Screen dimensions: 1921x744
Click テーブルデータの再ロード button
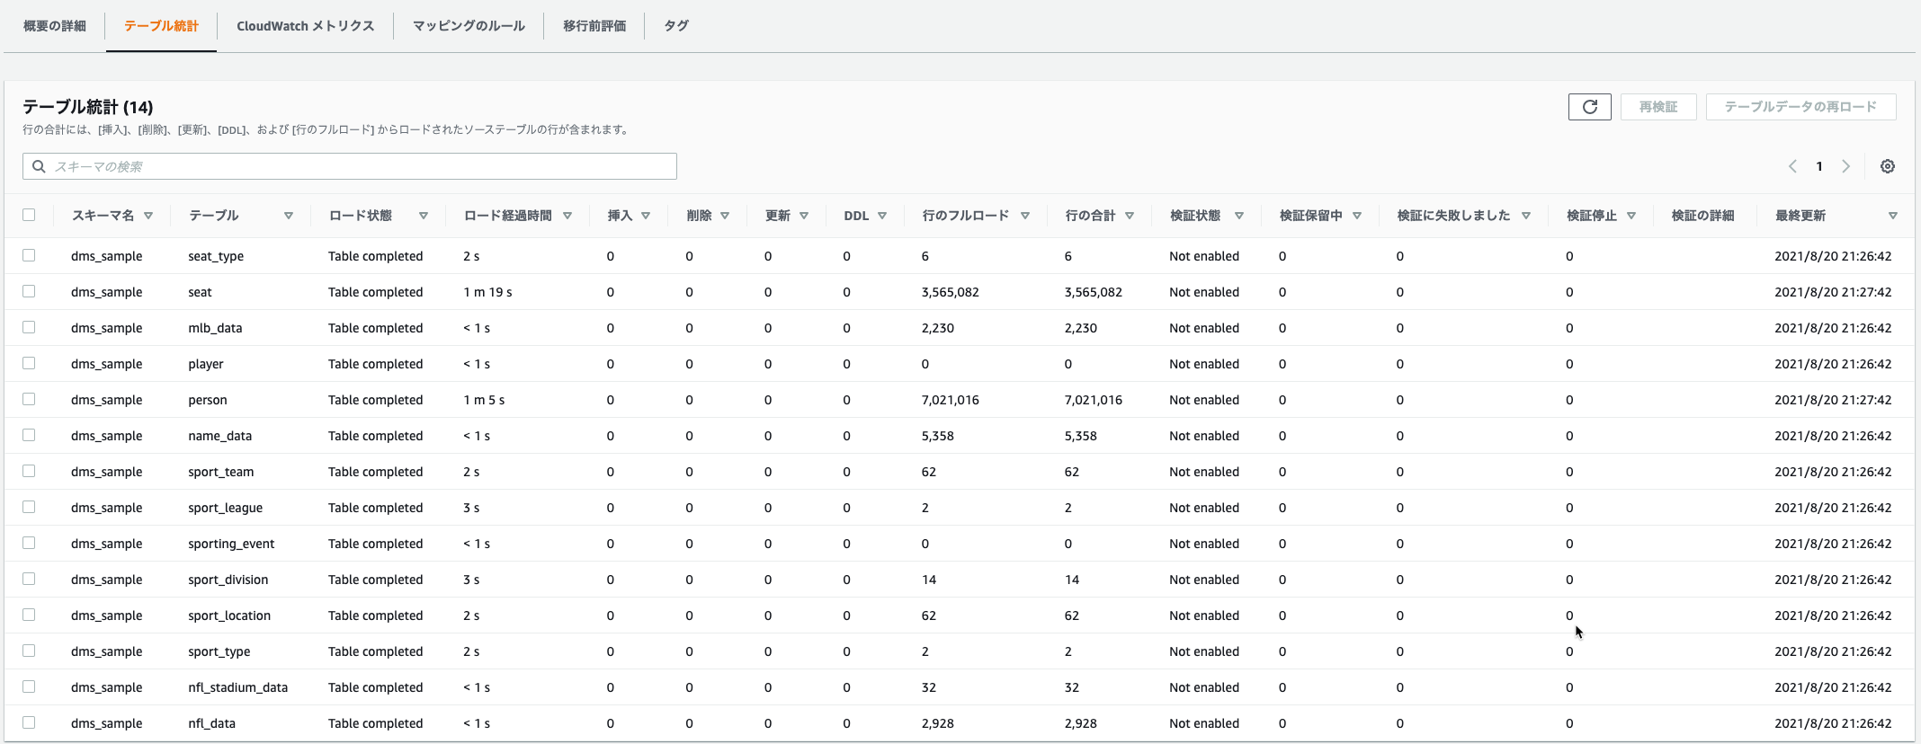point(1800,107)
